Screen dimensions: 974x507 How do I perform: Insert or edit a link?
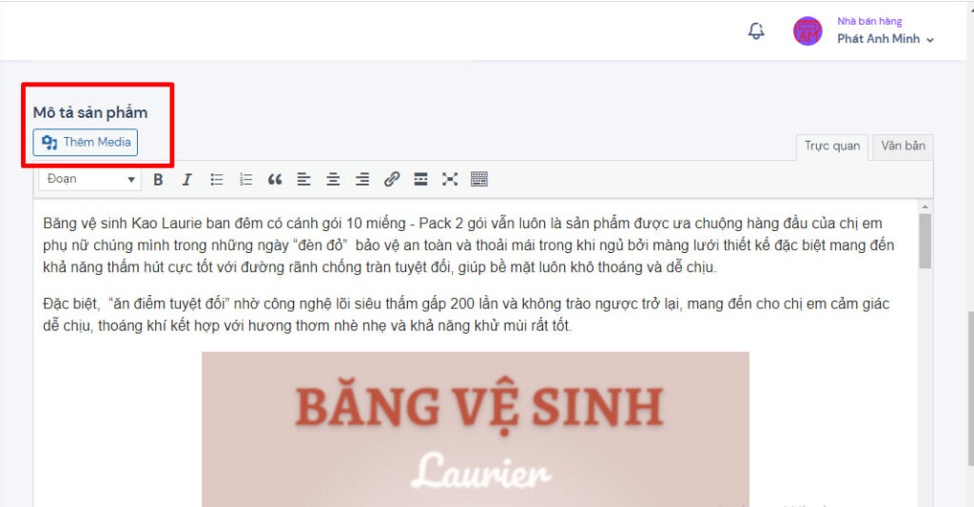coord(391,180)
